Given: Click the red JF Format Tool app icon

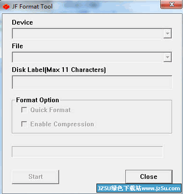Looking at the screenshot, I should coord(6,7).
